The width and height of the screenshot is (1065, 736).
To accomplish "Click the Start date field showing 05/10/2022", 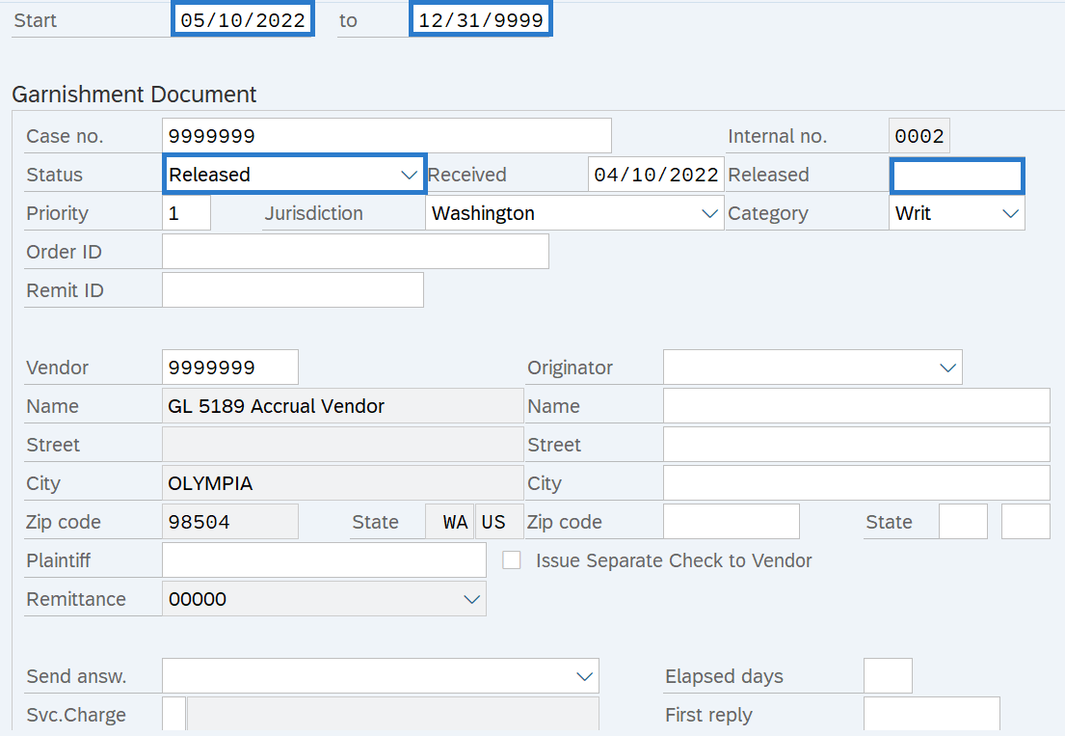I will [x=242, y=18].
